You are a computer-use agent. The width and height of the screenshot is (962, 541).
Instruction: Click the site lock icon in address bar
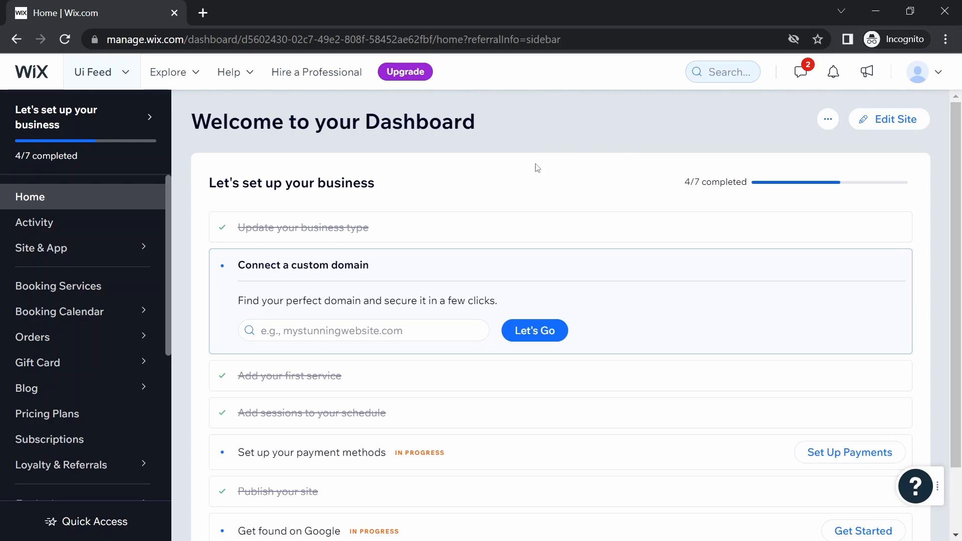(x=94, y=39)
